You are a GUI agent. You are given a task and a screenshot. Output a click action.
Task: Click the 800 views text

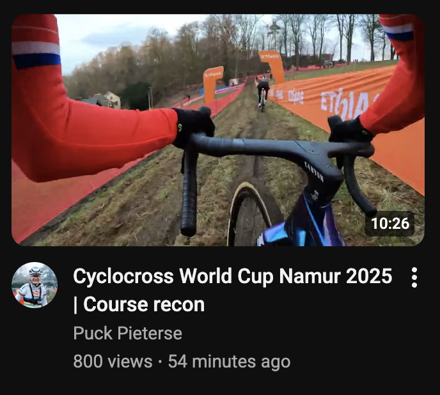[113, 361]
